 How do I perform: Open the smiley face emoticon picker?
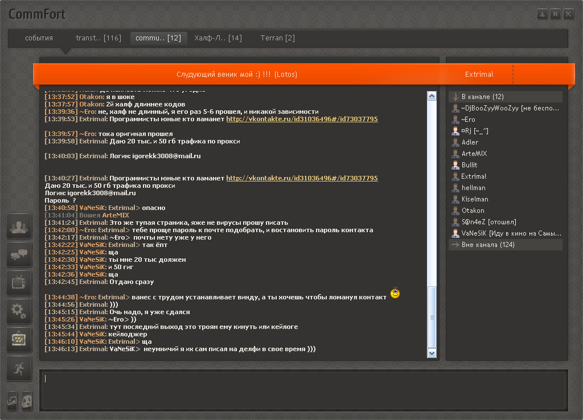click(27, 401)
